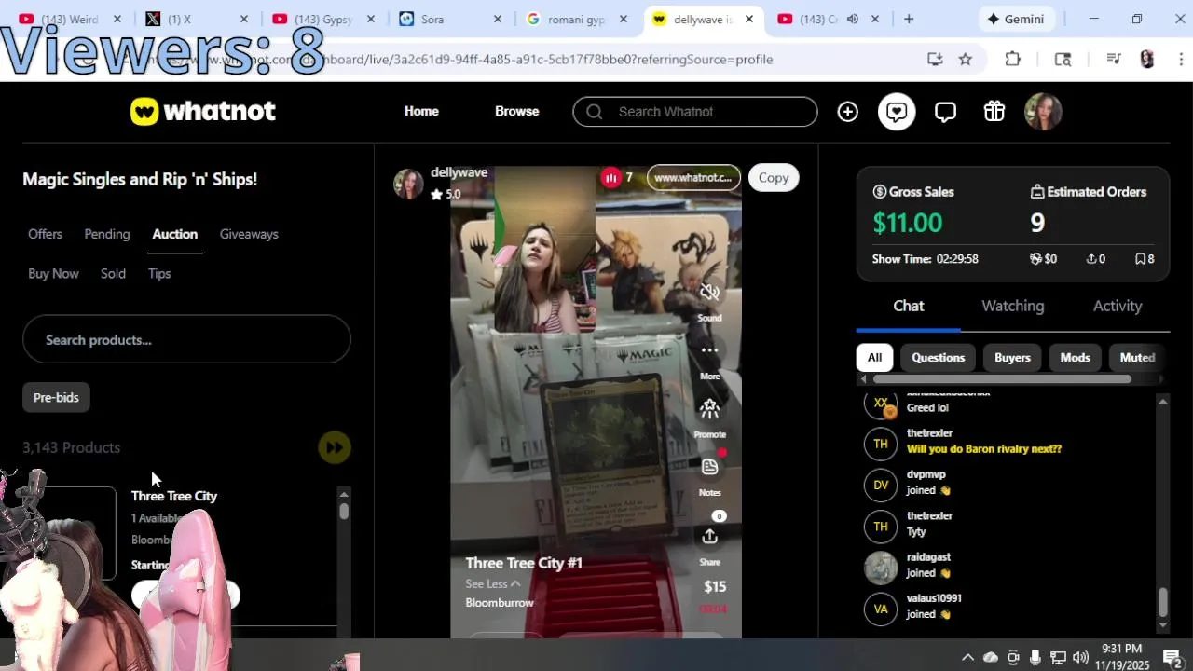This screenshot has height=671, width=1193.
Task: Filter chat by All
Action: click(x=874, y=358)
